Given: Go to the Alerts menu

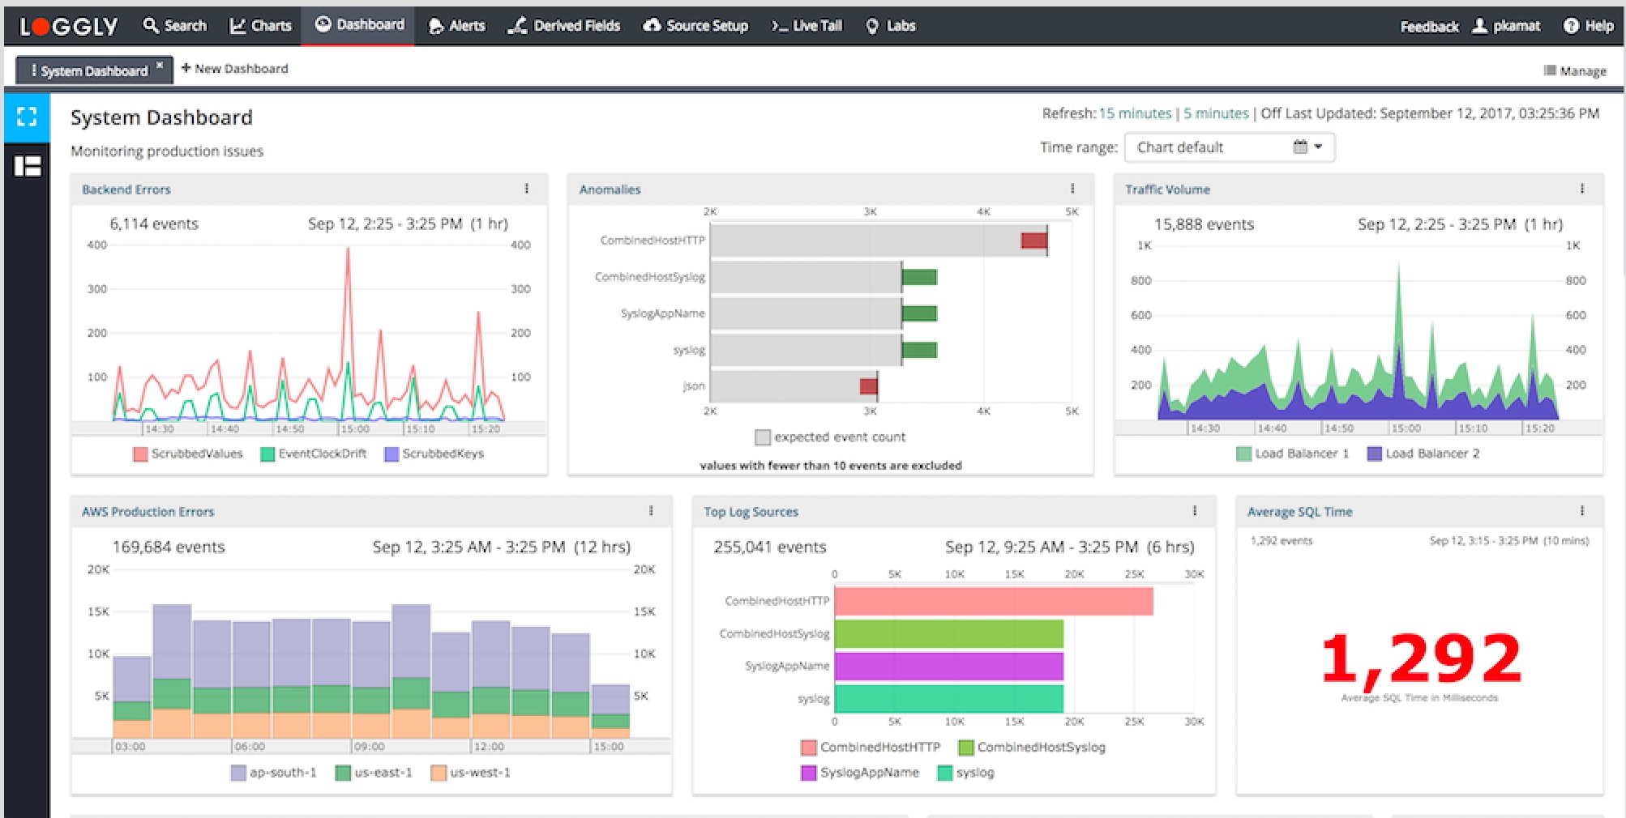Looking at the screenshot, I should [457, 26].
